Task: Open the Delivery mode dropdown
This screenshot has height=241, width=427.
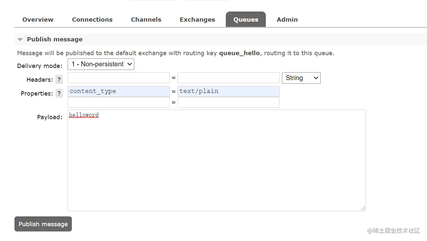Action: [101, 64]
